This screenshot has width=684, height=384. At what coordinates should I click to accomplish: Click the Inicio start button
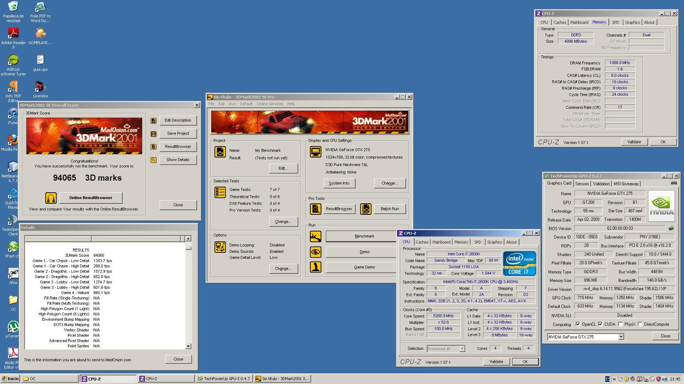10,378
